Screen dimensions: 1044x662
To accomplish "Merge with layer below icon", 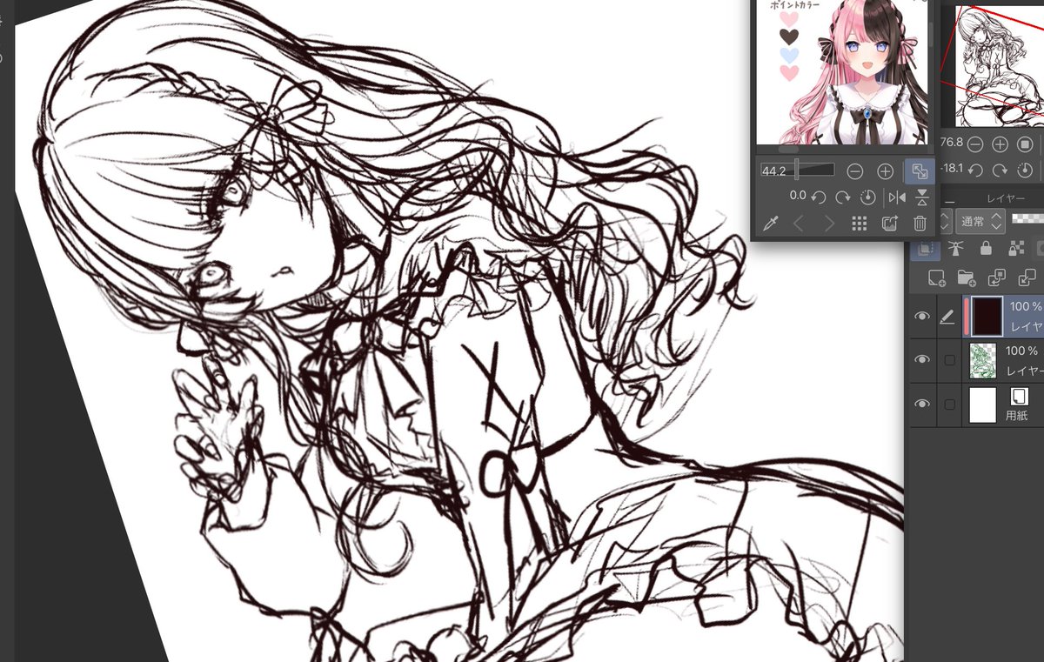I will point(1027,278).
